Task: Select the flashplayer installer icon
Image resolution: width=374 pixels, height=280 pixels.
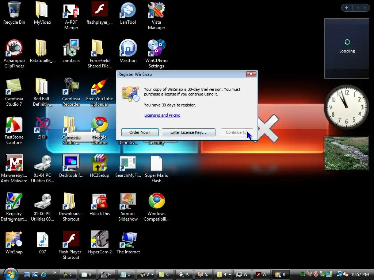Action: click(x=99, y=9)
